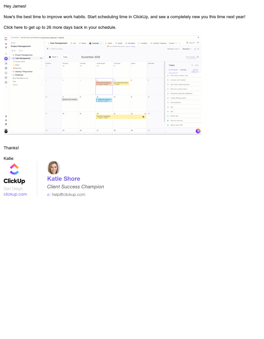Click the Today button in the calendar

[x=65, y=57]
